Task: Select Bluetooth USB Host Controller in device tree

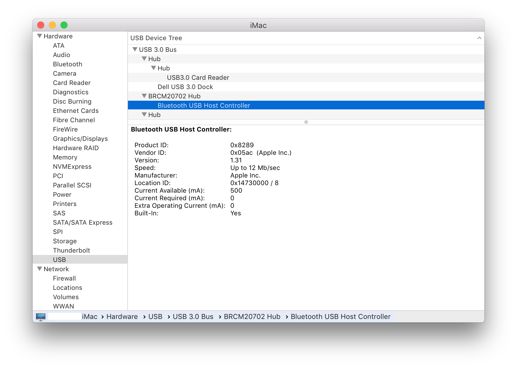Action: [306, 105]
